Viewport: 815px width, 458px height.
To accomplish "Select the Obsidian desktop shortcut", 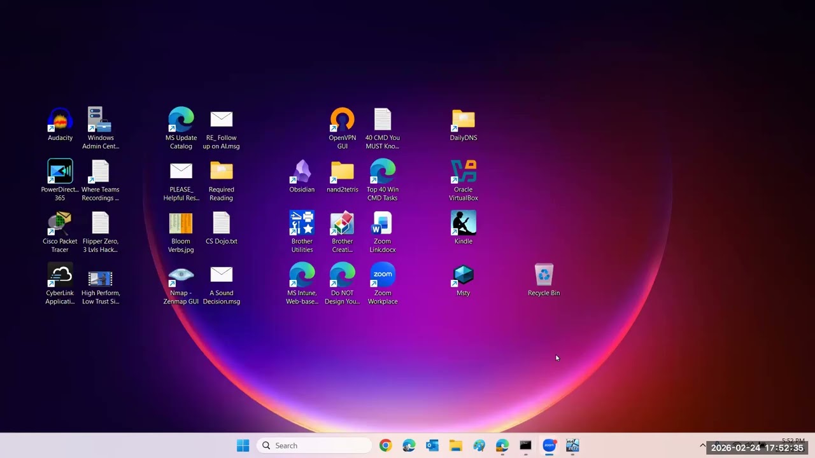I will point(302,176).
